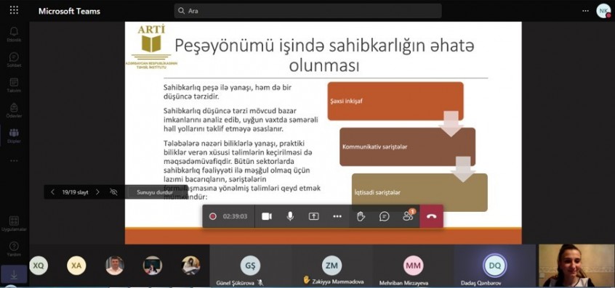
Task: Switch to the Ekipler teams tab
Action: point(14,136)
